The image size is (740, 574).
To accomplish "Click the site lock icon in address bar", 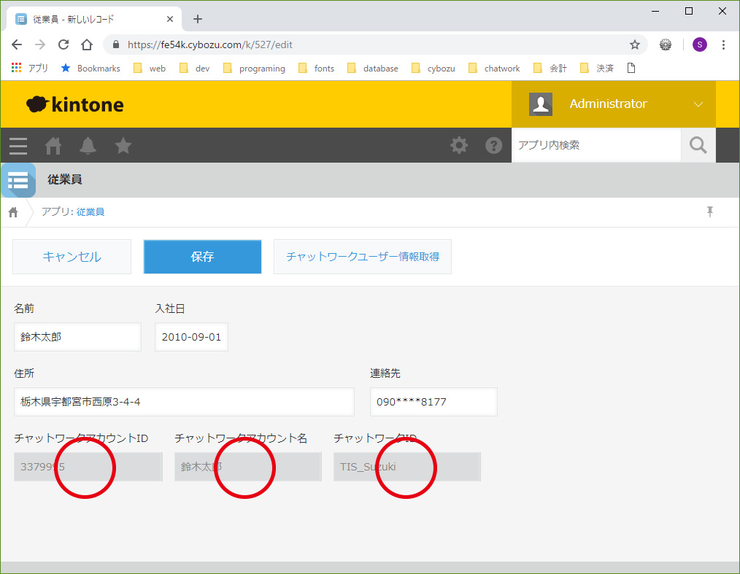I will click(116, 44).
